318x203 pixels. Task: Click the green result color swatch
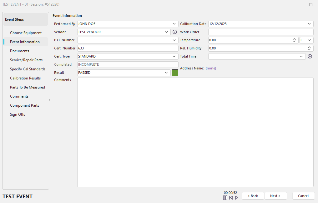(175, 73)
